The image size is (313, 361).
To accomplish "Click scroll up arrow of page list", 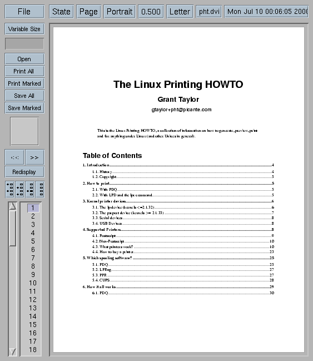I will [13, 206].
